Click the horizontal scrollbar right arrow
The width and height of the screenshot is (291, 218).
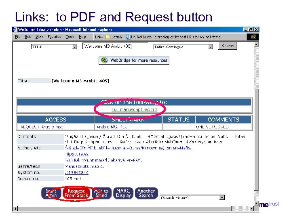click(x=251, y=209)
